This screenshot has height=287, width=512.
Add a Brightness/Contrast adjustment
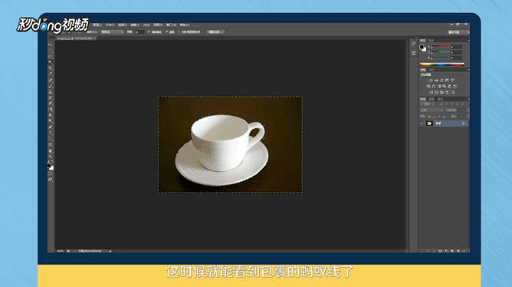click(x=431, y=81)
